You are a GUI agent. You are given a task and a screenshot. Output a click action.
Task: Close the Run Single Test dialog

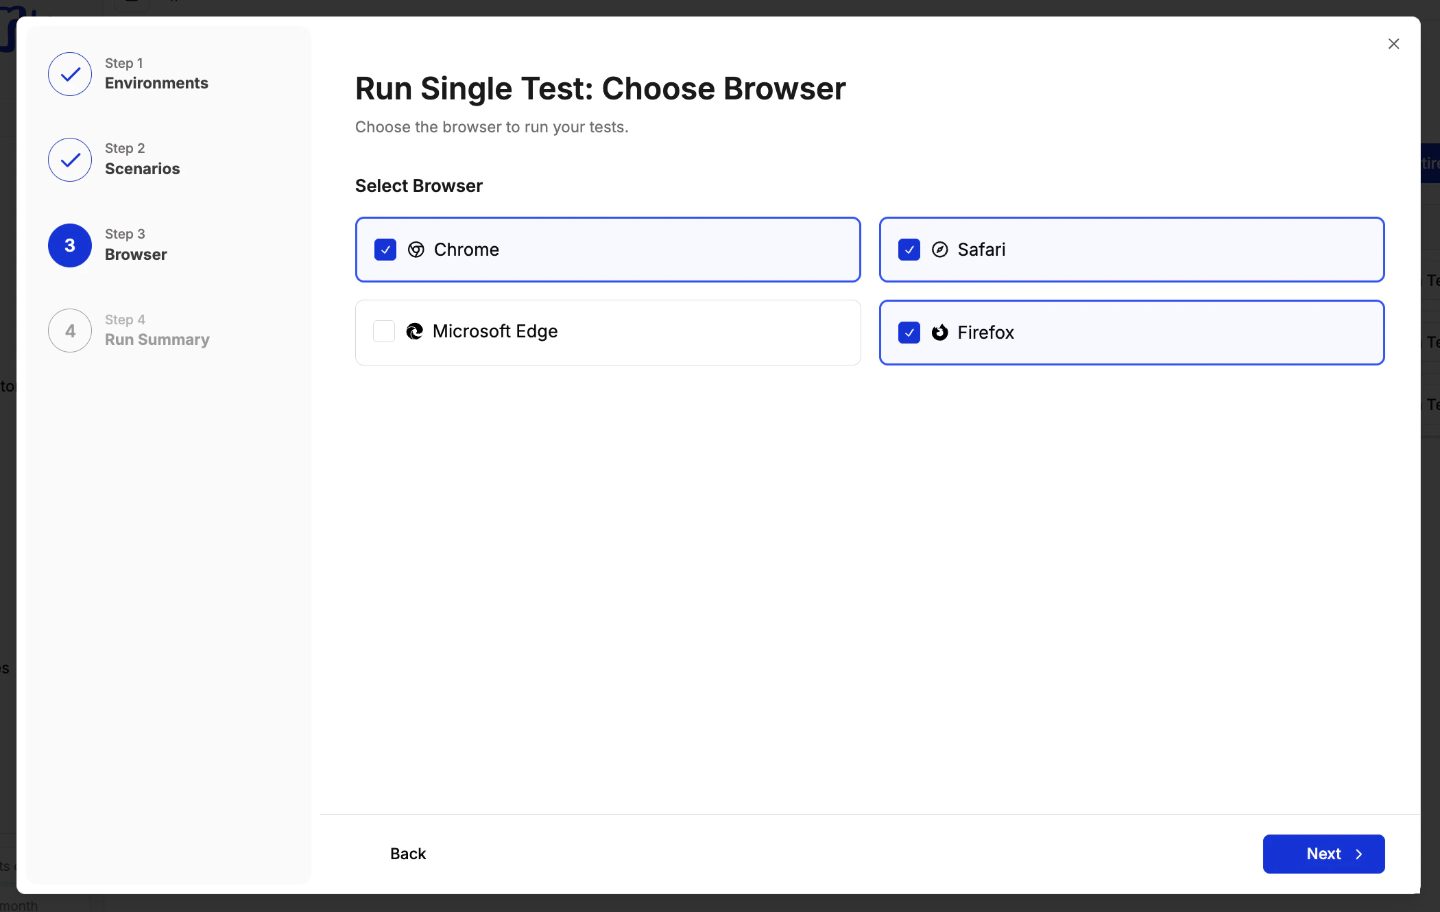pos(1393,43)
